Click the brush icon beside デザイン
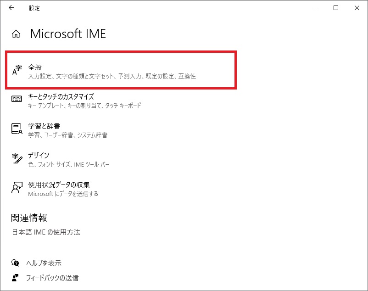The height and width of the screenshot is (291, 368). [x=17, y=158]
